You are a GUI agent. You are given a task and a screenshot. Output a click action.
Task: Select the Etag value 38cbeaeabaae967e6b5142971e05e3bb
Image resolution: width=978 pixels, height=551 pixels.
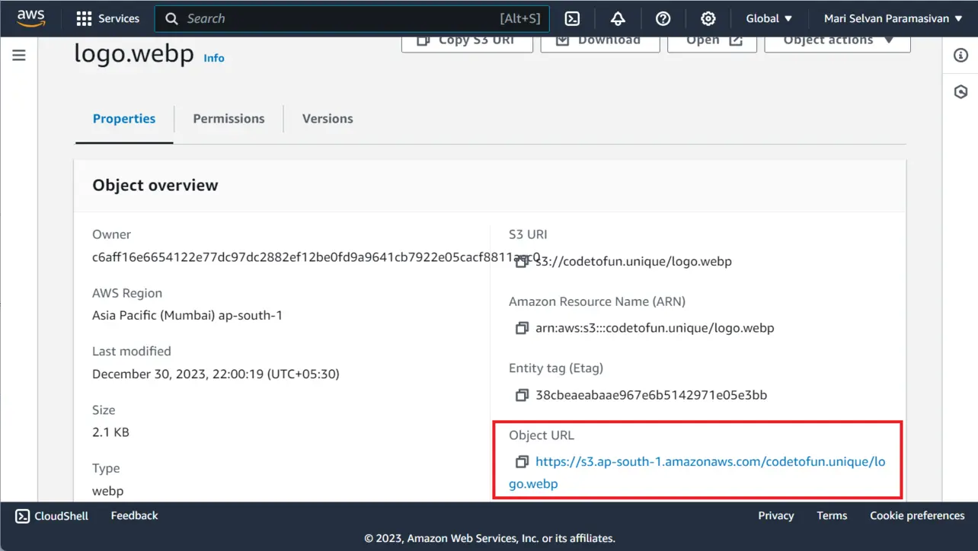coord(651,395)
